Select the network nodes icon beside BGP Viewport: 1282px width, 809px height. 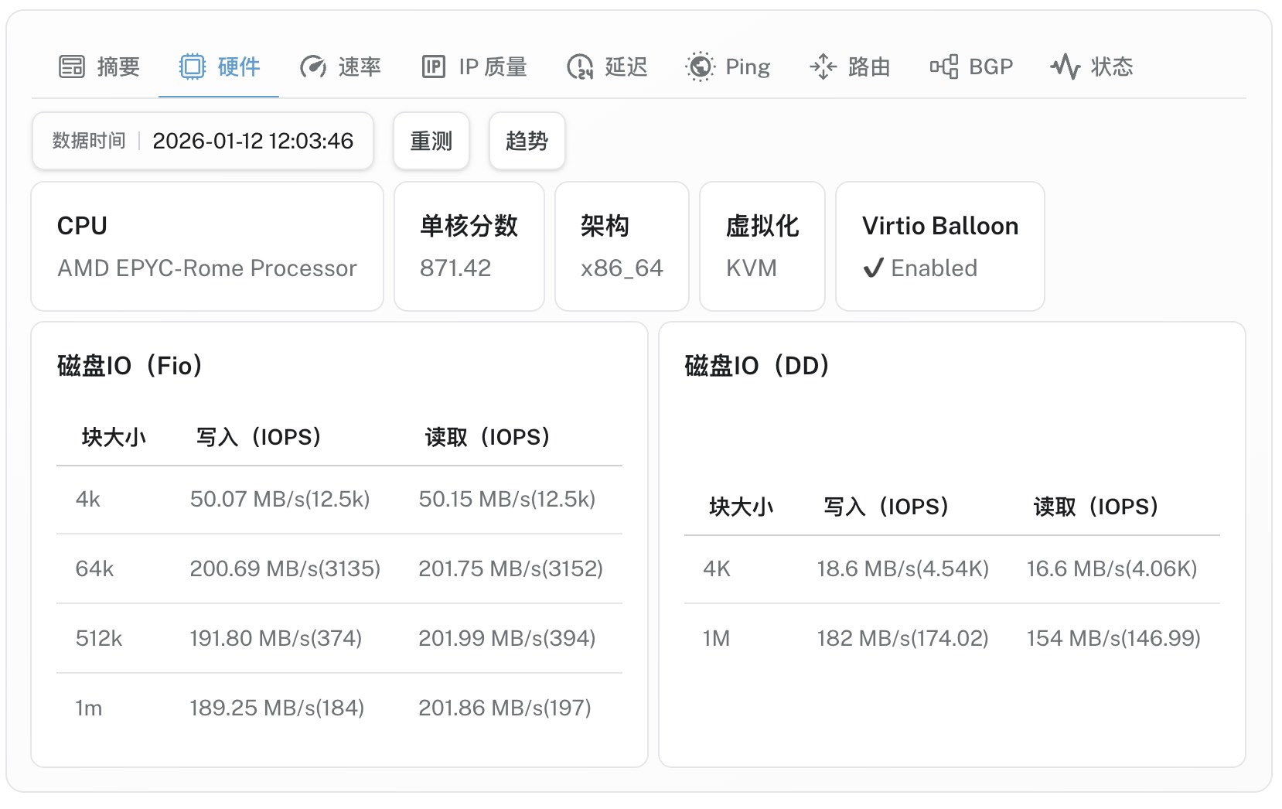pos(945,67)
